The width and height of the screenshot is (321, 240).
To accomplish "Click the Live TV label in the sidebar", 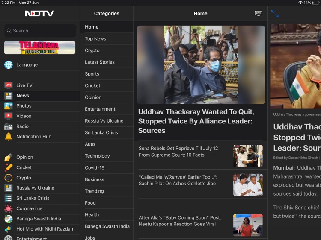I will click(24, 85).
